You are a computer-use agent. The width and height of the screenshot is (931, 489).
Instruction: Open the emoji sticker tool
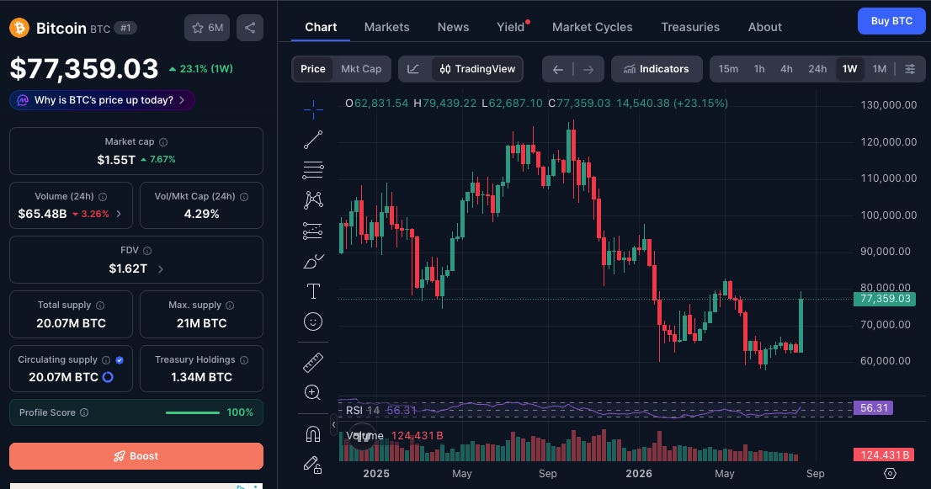coord(313,322)
